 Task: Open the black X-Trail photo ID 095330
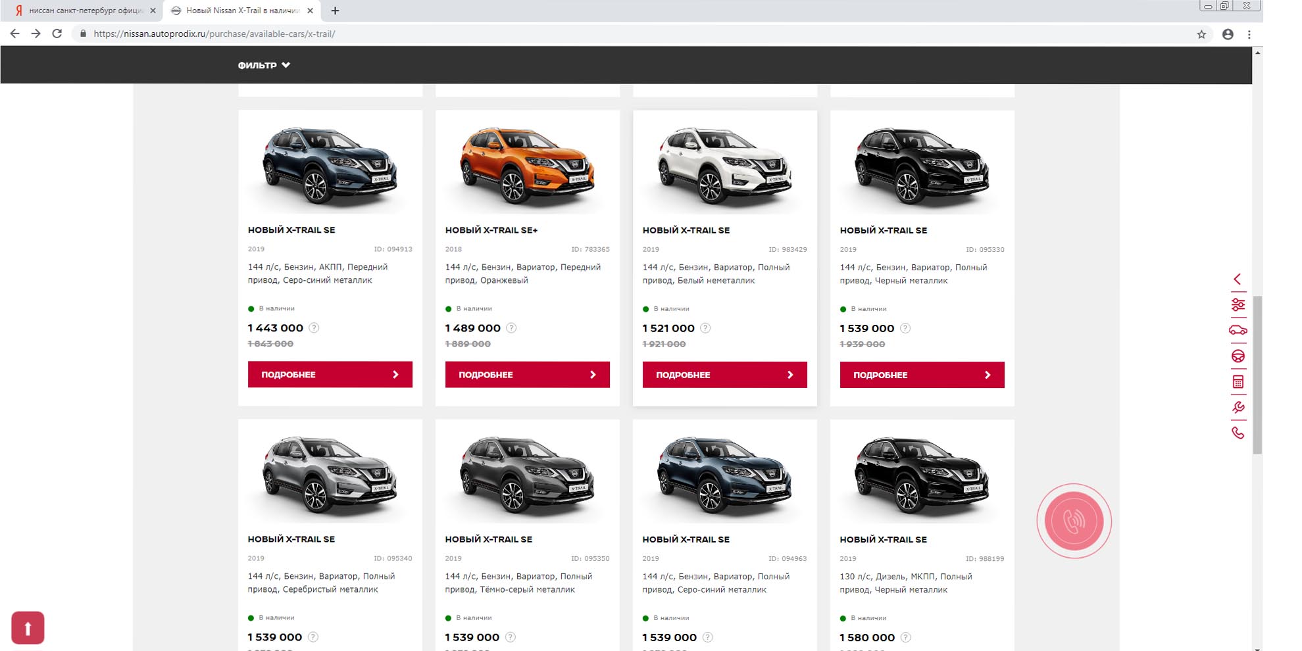[922, 166]
